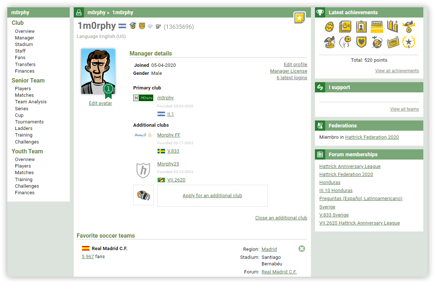435x295 pixels.
Task: Click the Morphy25 grey shield logo
Action: point(143,170)
